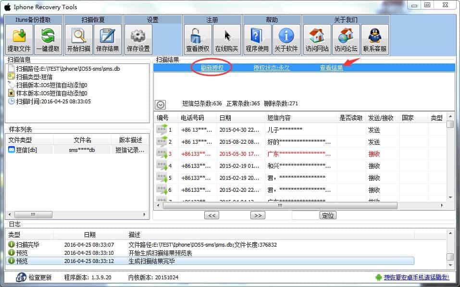The image size is (460, 287).
Task: Click the 设置 group header
Action: point(152,20)
